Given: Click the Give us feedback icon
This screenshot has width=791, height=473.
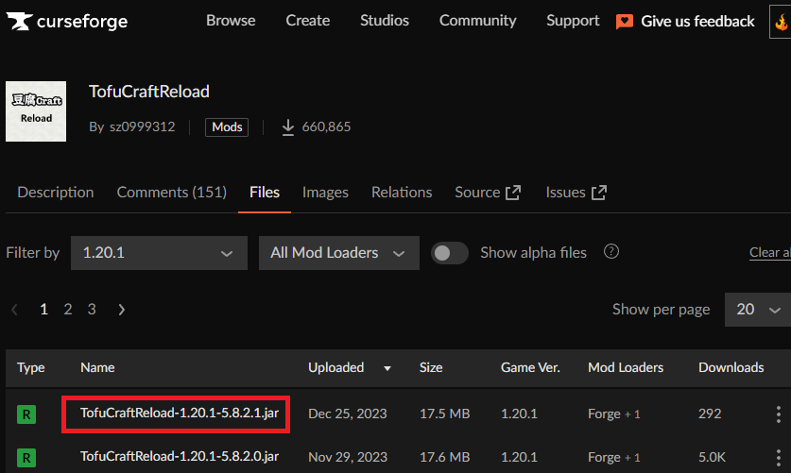Looking at the screenshot, I should [x=624, y=22].
